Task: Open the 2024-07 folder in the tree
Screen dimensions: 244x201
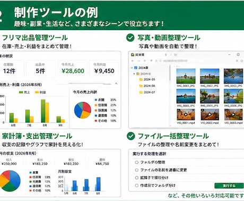Action: (149, 92)
